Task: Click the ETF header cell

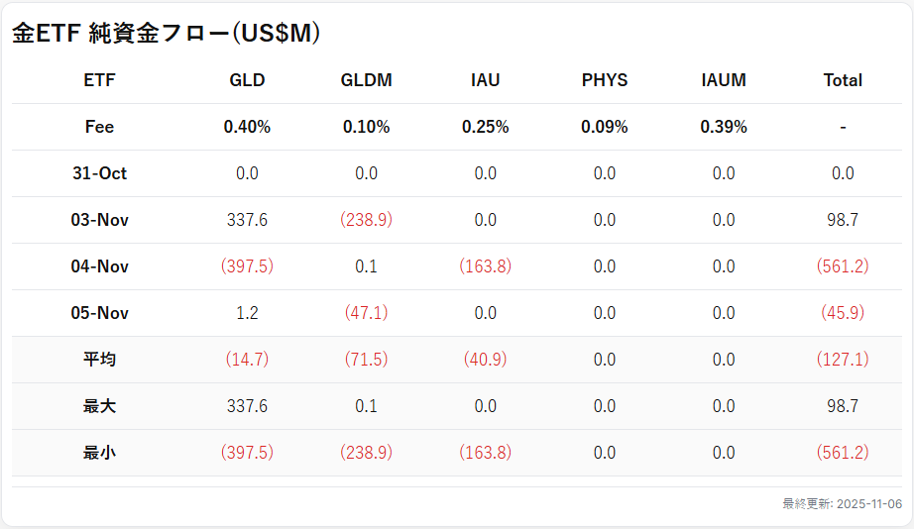Action: (99, 80)
